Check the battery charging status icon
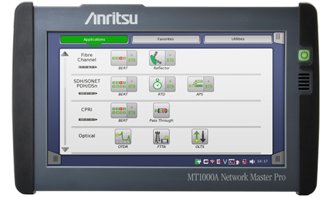 [x=198, y=161]
